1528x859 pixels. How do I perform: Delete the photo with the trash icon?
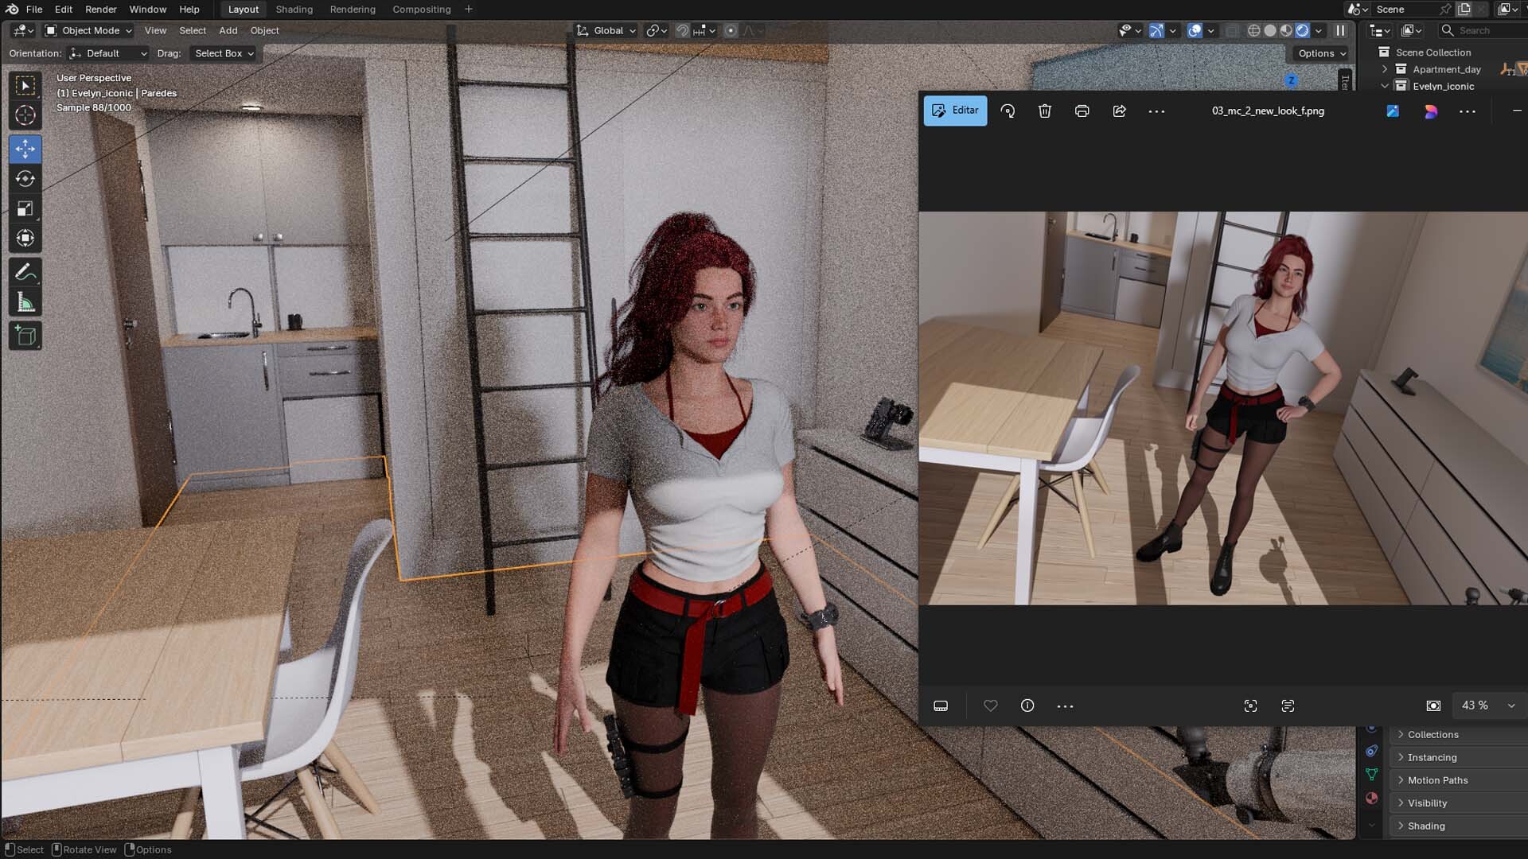pos(1045,111)
